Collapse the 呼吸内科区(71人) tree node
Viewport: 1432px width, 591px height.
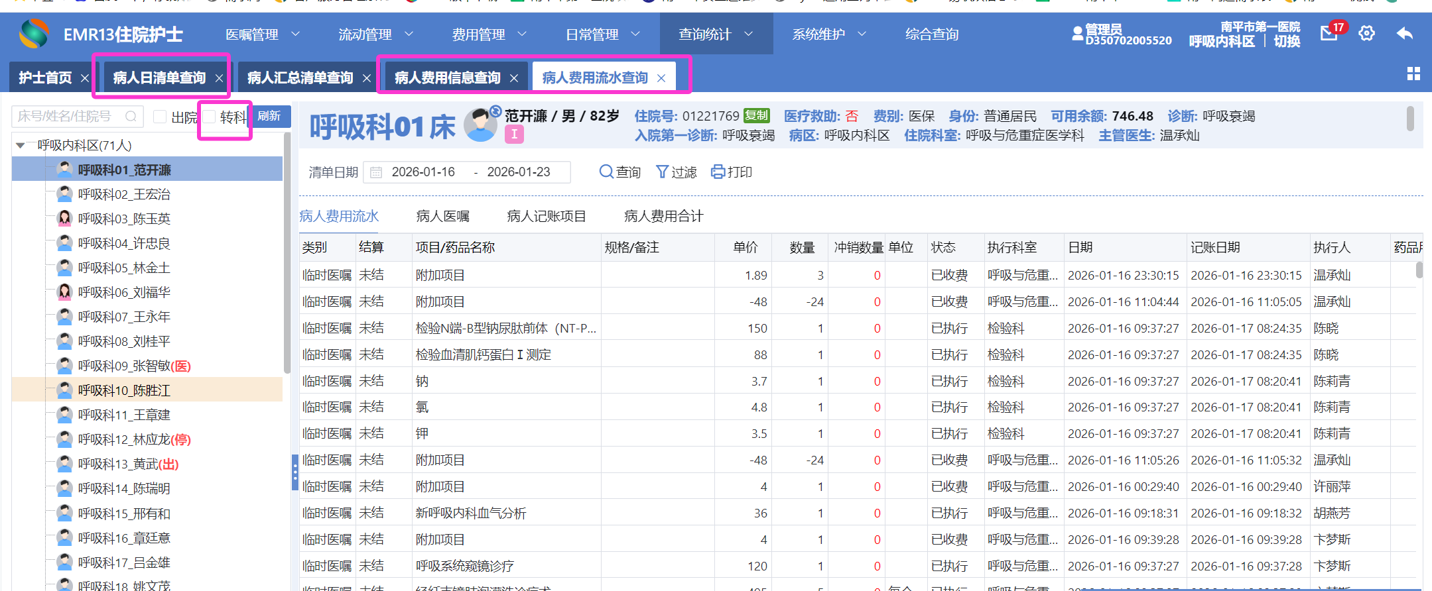(21, 145)
